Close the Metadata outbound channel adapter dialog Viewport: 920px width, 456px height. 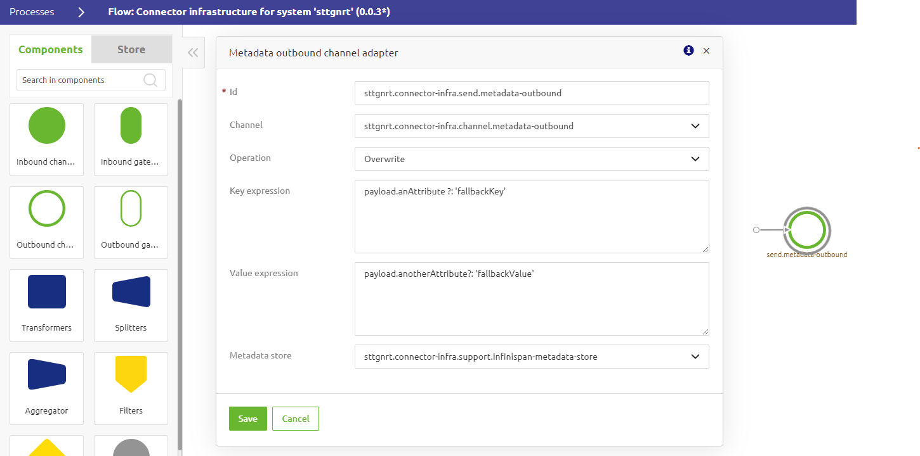(706, 51)
